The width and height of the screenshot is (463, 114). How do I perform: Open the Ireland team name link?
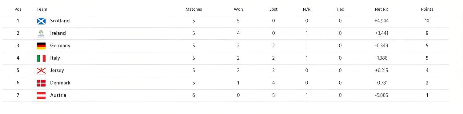58,33
